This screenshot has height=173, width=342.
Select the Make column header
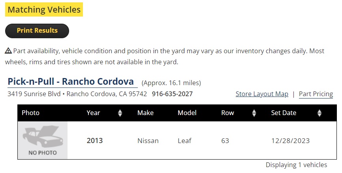coord(145,113)
